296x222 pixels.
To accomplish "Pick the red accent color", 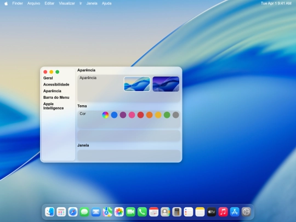I will [140, 115].
